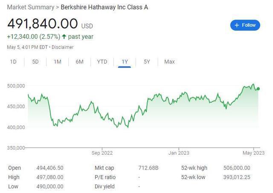This screenshot has height=193, width=273.
Task: Switch to YTD chart view
Action: click(102, 62)
